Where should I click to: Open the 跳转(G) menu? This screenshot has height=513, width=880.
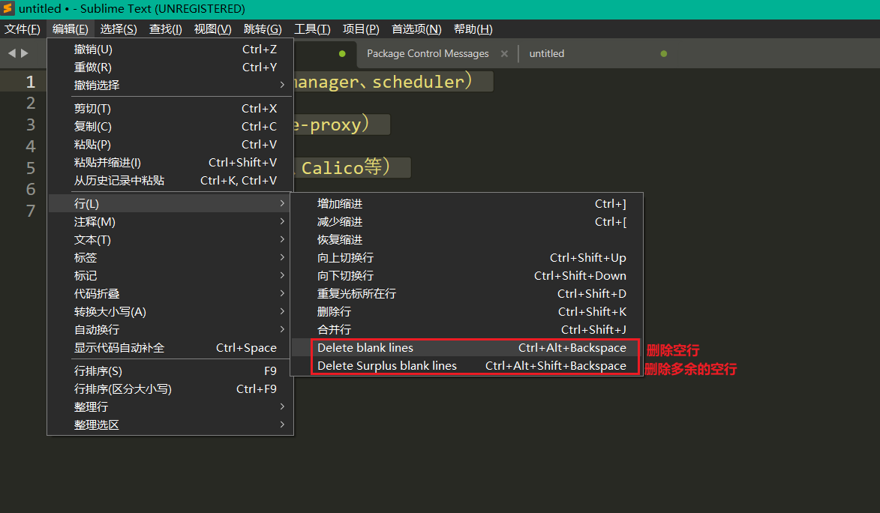tap(263, 29)
